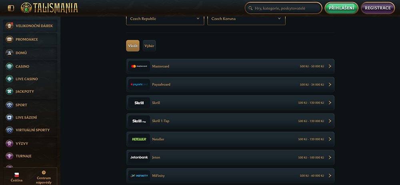Click the Přihlášení login button
The height and width of the screenshot is (185, 400).
pyautogui.click(x=341, y=8)
